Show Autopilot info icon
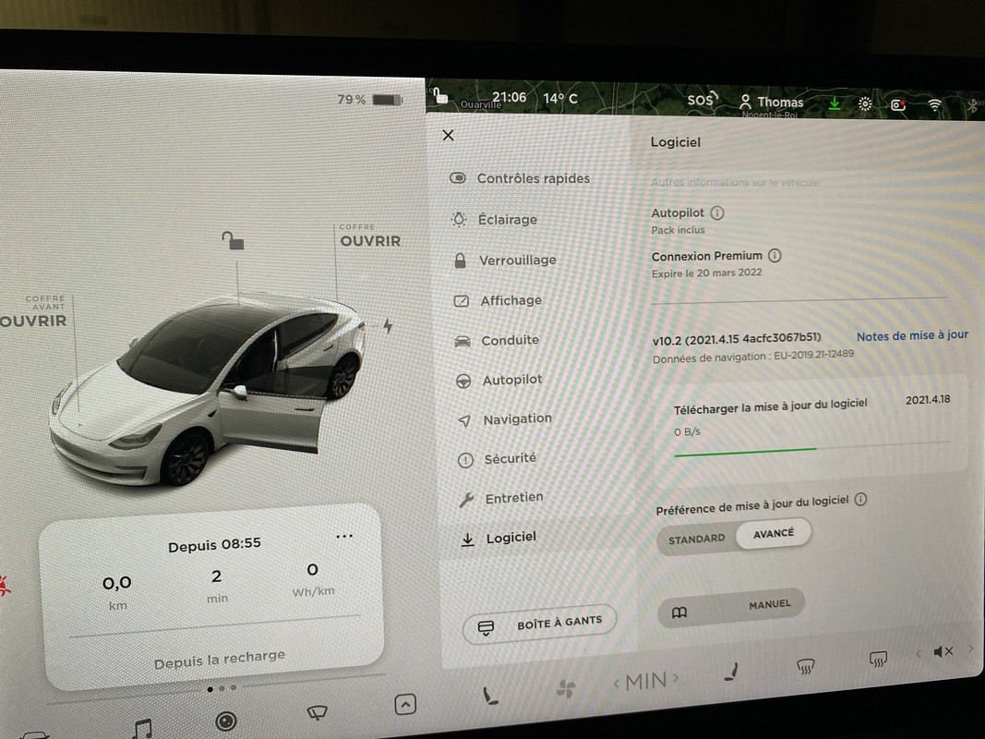 (716, 213)
